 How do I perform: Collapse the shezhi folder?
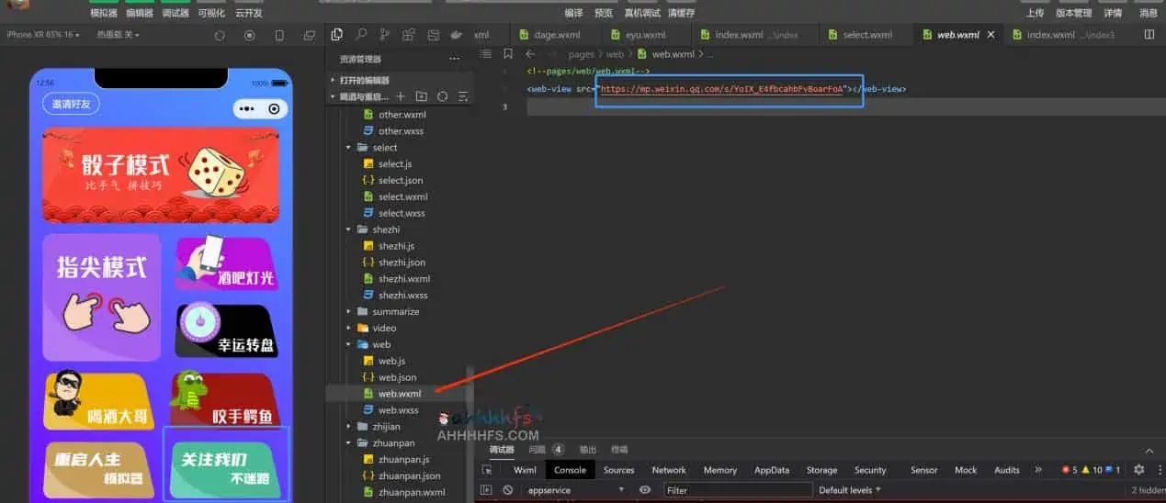[x=384, y=229]
